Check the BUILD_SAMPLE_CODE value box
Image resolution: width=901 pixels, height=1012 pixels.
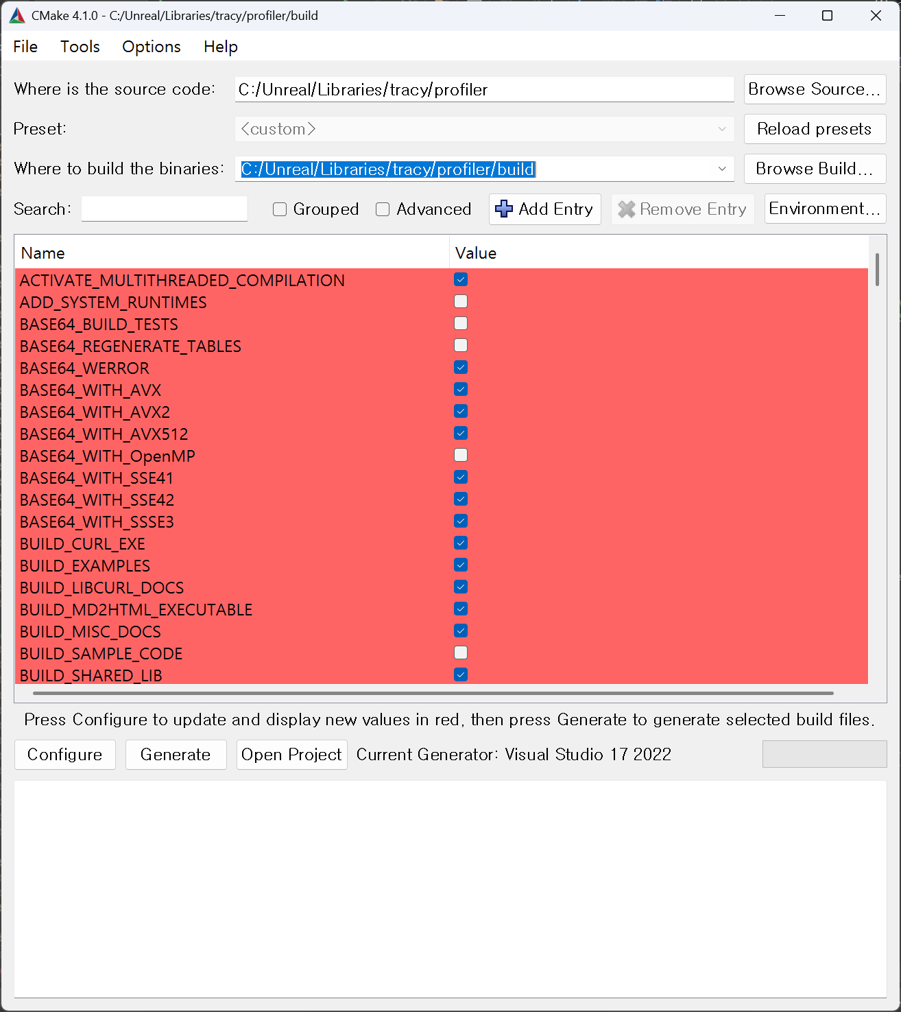pos(461,653)
